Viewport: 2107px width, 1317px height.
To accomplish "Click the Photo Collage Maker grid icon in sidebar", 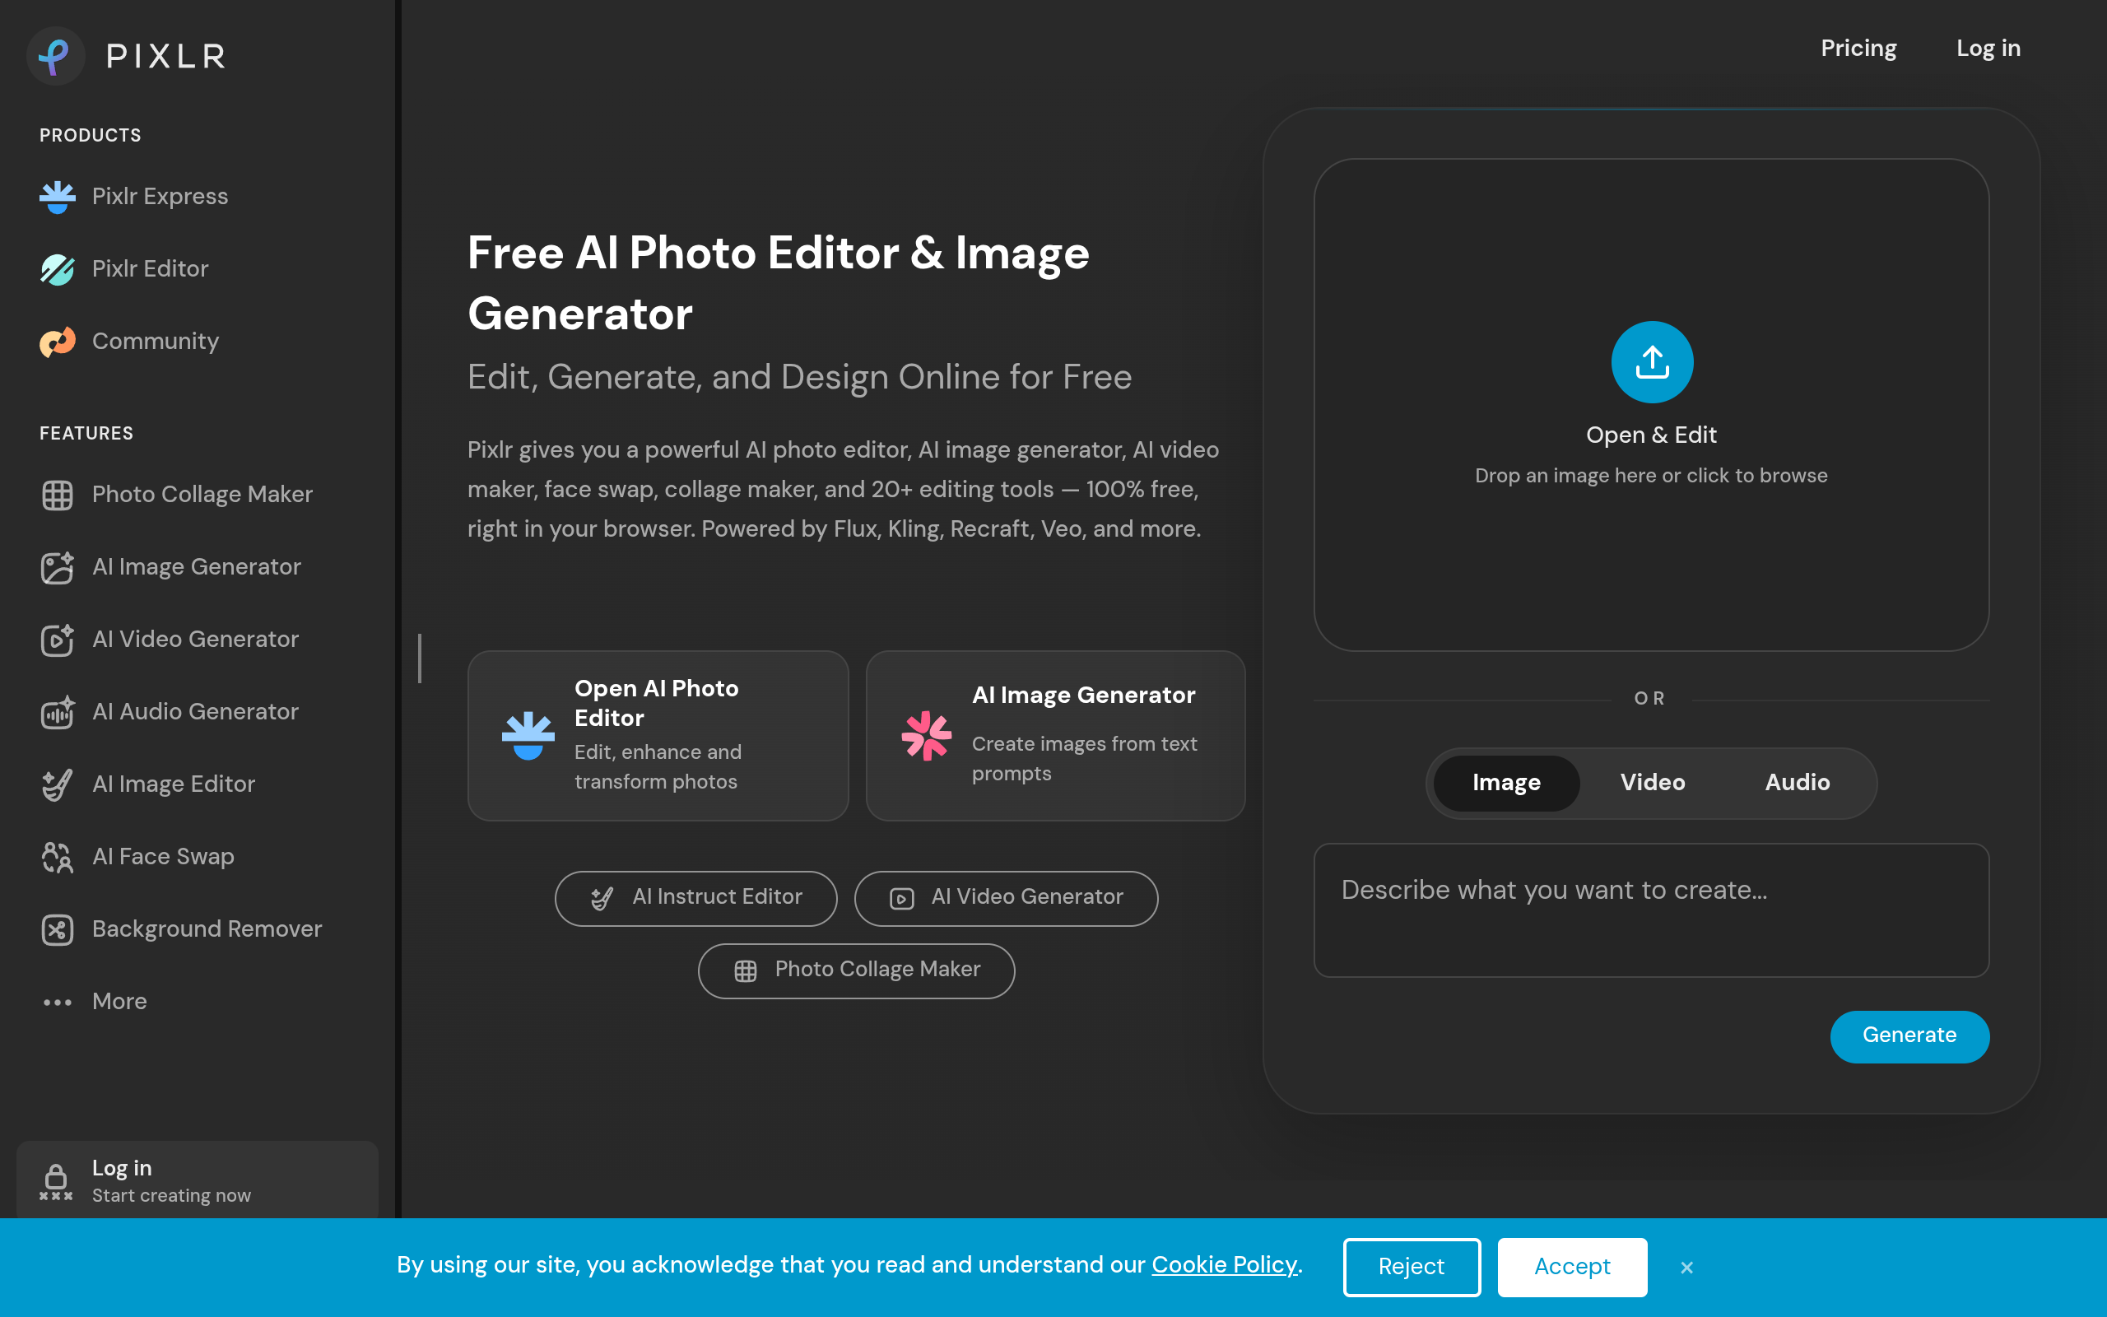I will tap(58, 495).
